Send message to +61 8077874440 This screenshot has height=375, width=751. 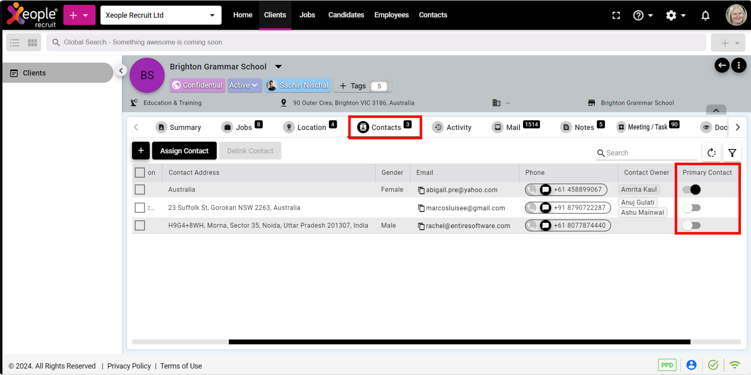[546, 225]
